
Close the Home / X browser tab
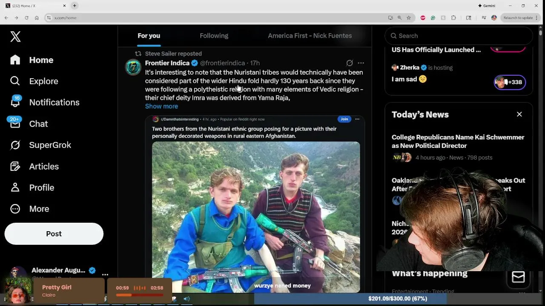[x=65, y=6]
